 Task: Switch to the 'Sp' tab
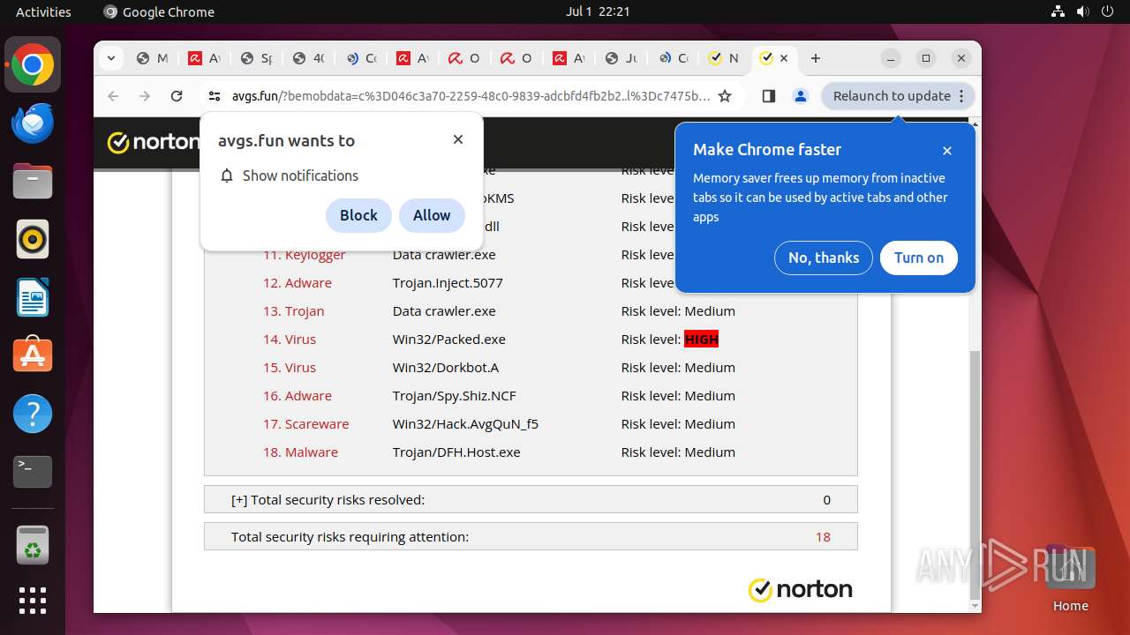click(x=256, y=58)
